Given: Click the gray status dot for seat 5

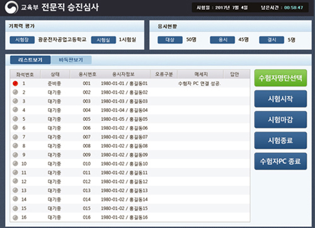Looking at the screenshot, I should click(15, 119).
